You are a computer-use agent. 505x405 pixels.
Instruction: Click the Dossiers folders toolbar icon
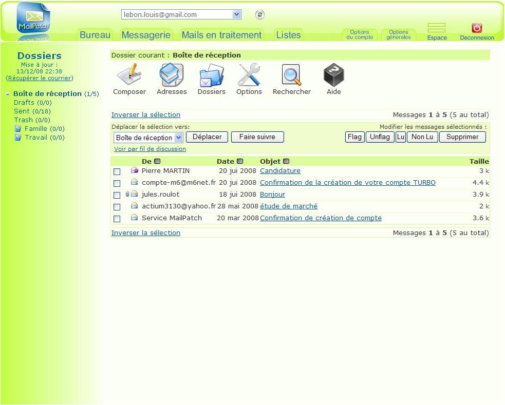211,75
